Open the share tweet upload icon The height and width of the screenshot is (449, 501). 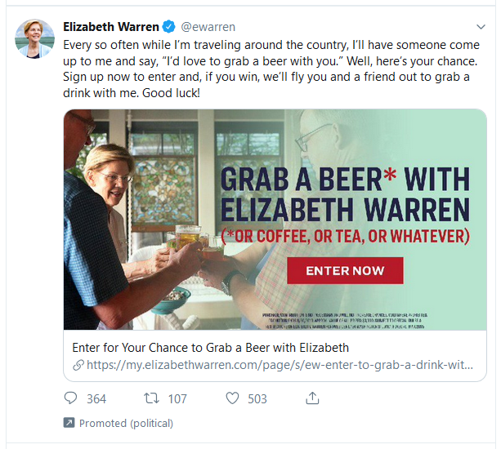pos(312,398)
